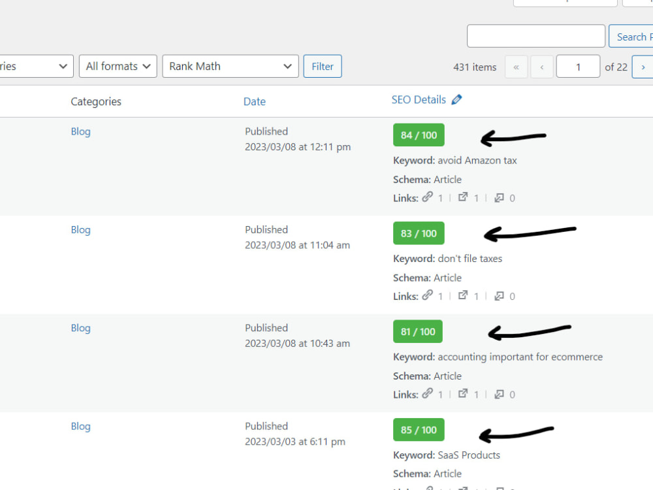Click the 83 / 100 SEO score badge
This screenshot has width=653, height=490.
pyautogui.click(x=419, y=233)
